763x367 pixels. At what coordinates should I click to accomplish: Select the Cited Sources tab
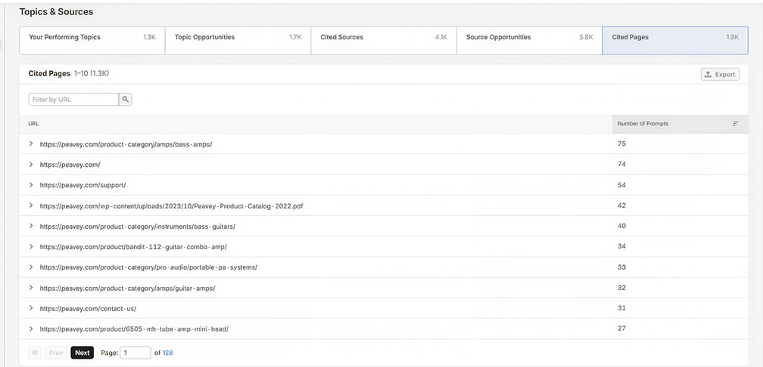pos(384,40)
